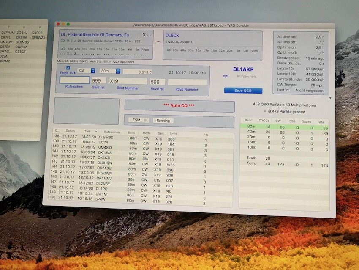Toggle the Folge TRX checkbox
This screenshot has width=359, height=270.
[x=68, y=68]
